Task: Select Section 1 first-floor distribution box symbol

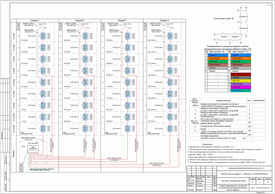Action: 43,129
